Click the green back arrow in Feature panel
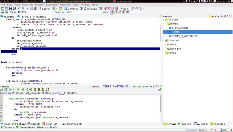Viewport: 233px width, 132px height. (151, 86)
